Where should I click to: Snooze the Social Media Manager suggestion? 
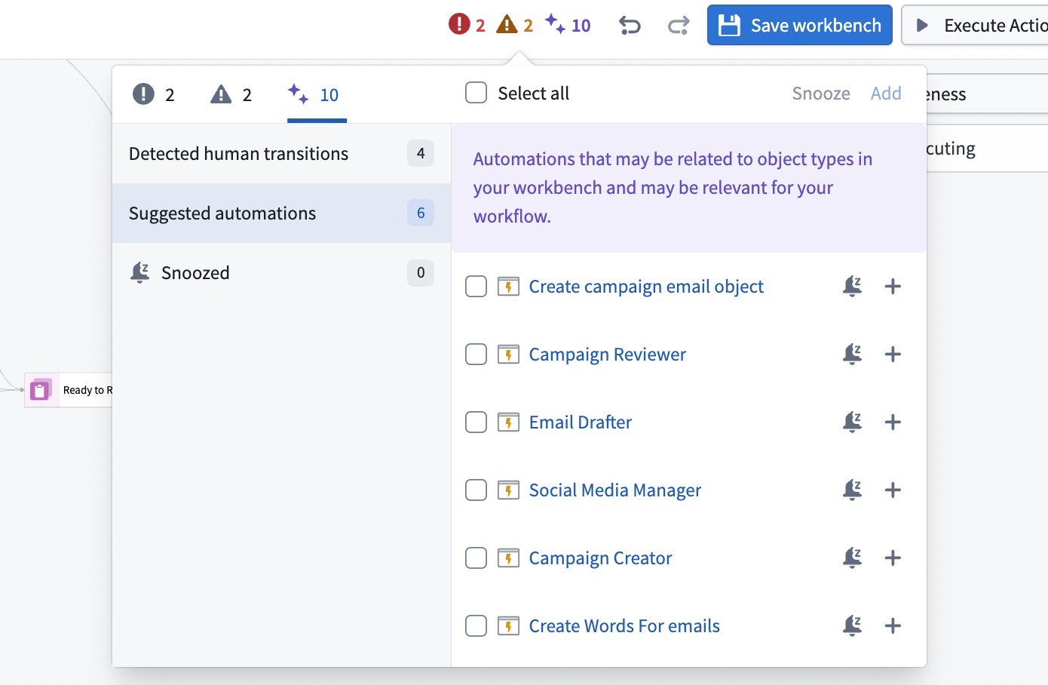tap(853, 490)
